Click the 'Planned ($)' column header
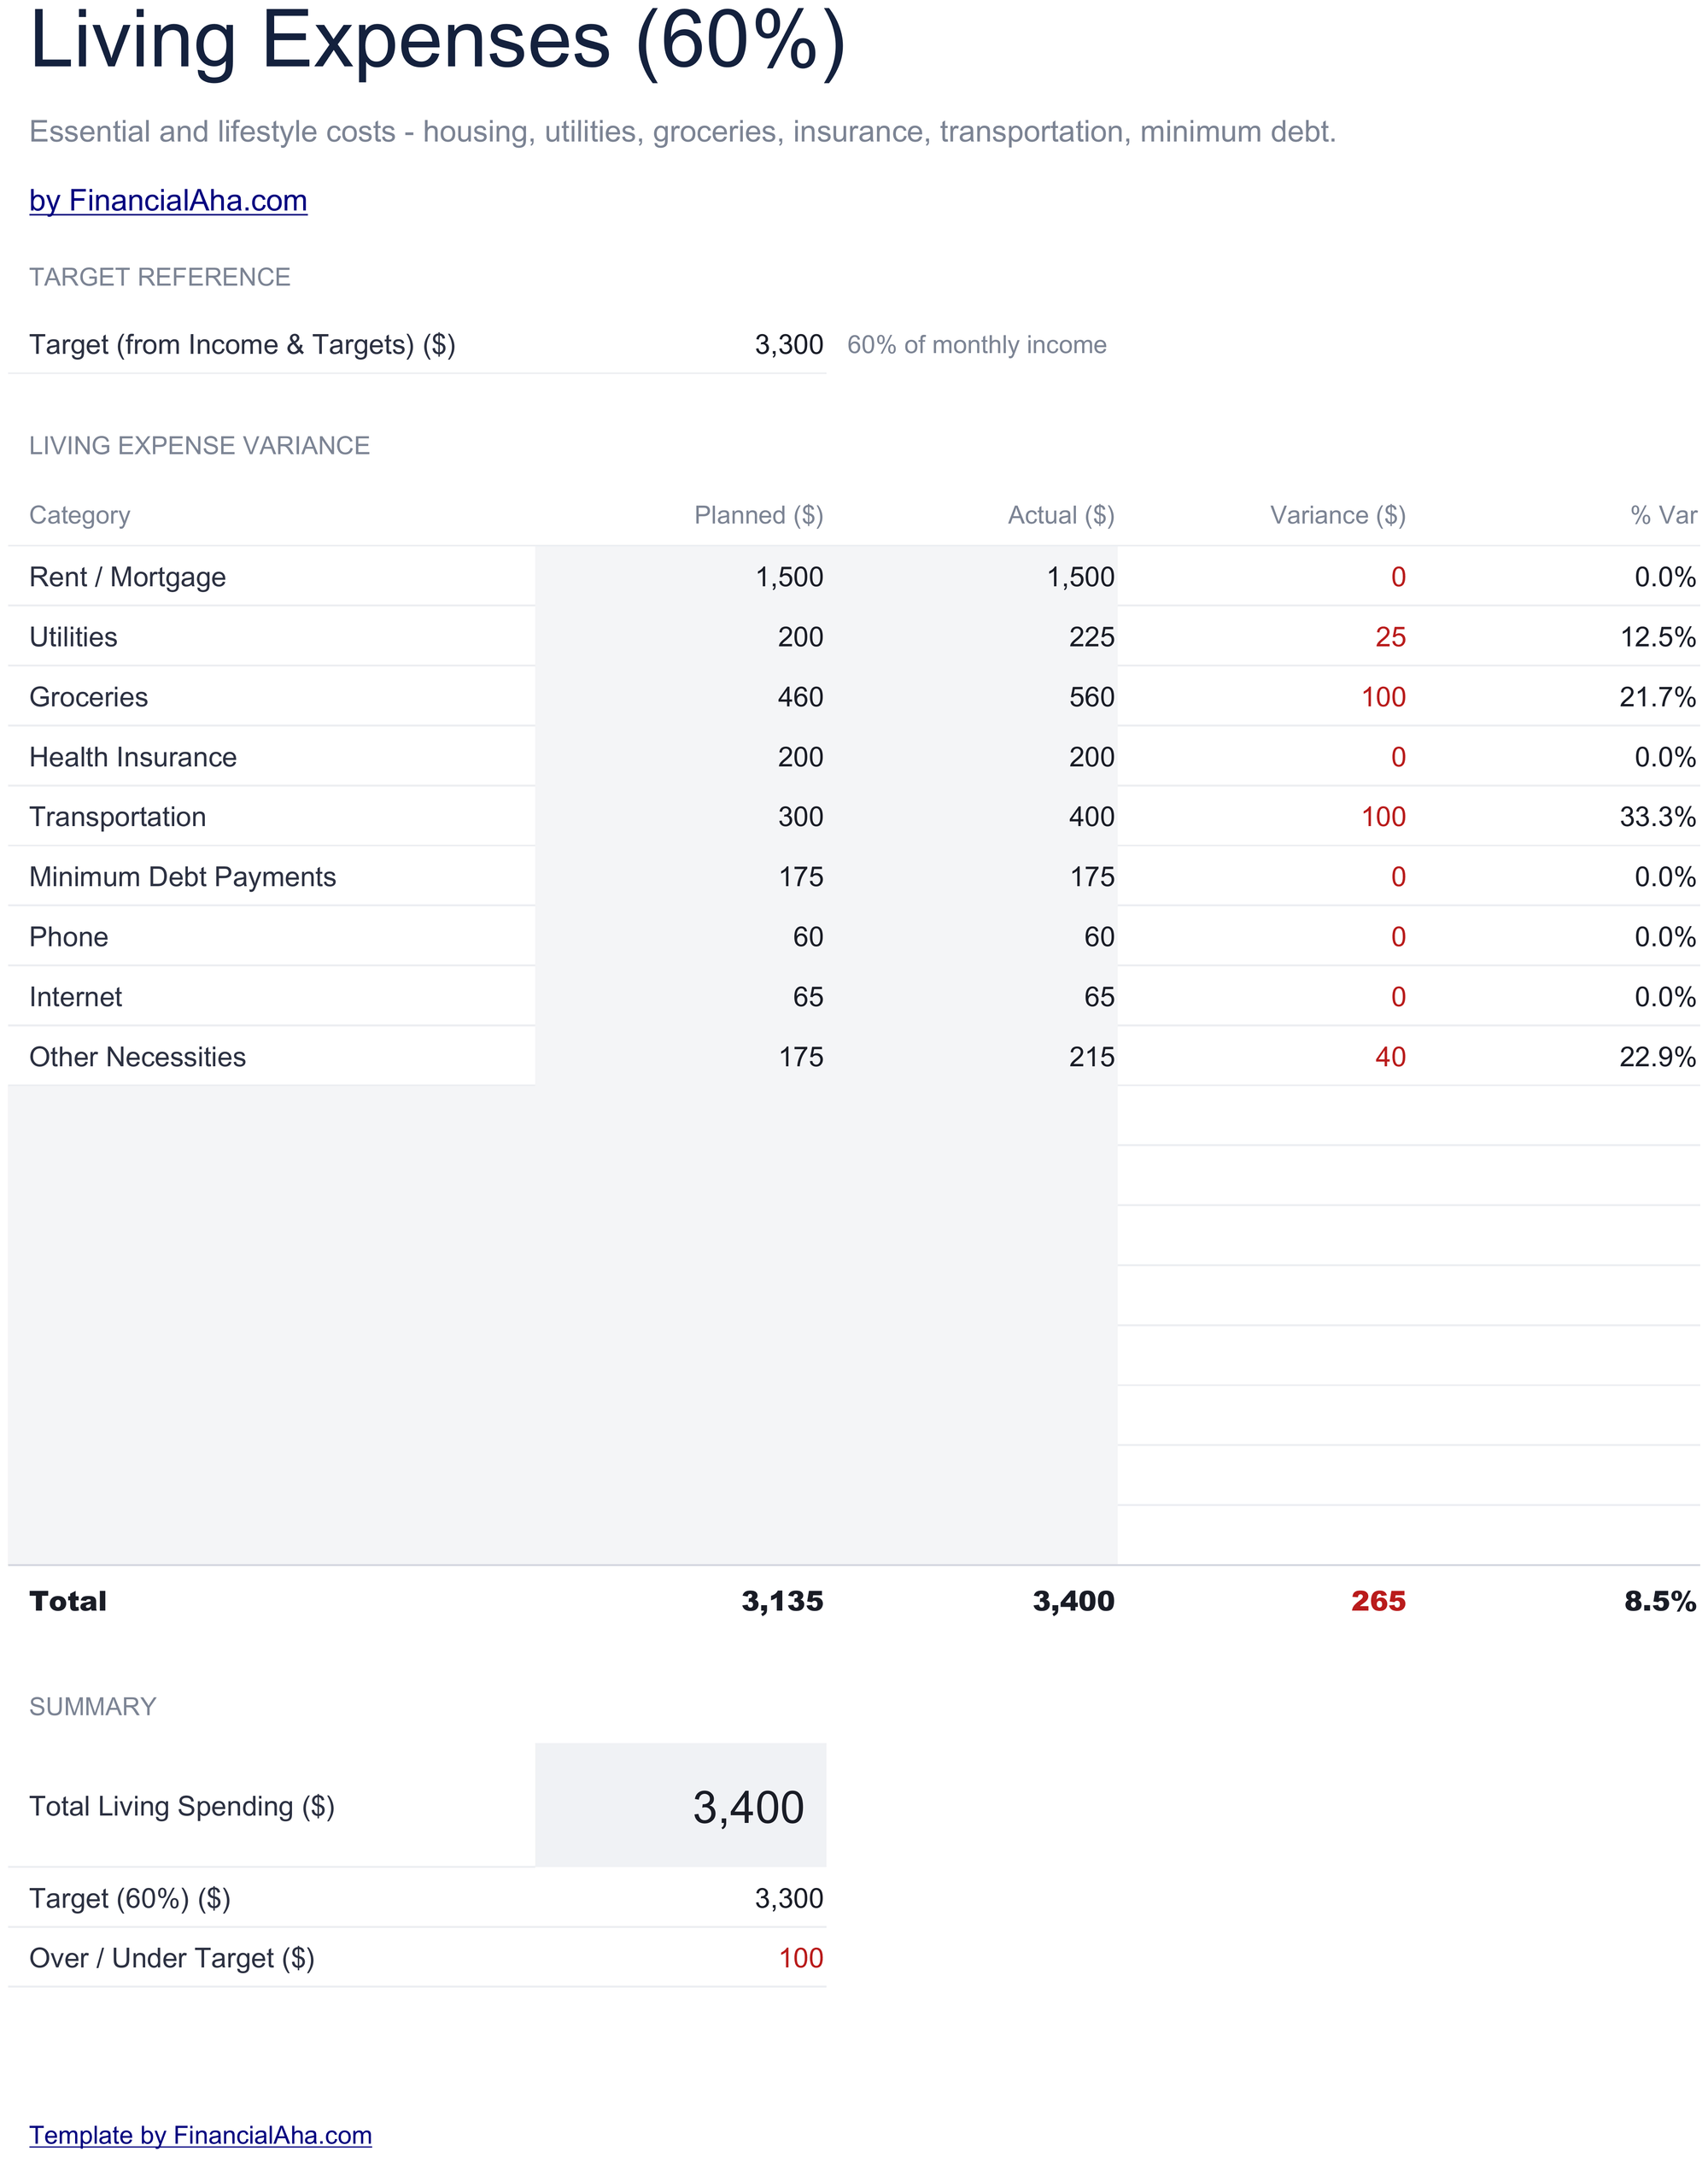 [x=759, y=515]
